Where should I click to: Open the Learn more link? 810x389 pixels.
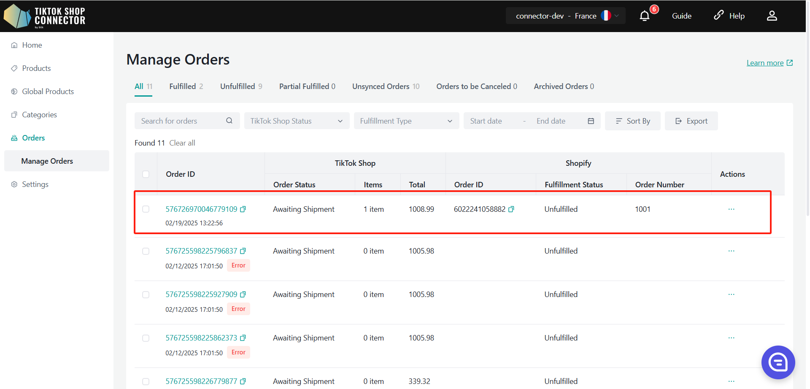coord(770,63)
